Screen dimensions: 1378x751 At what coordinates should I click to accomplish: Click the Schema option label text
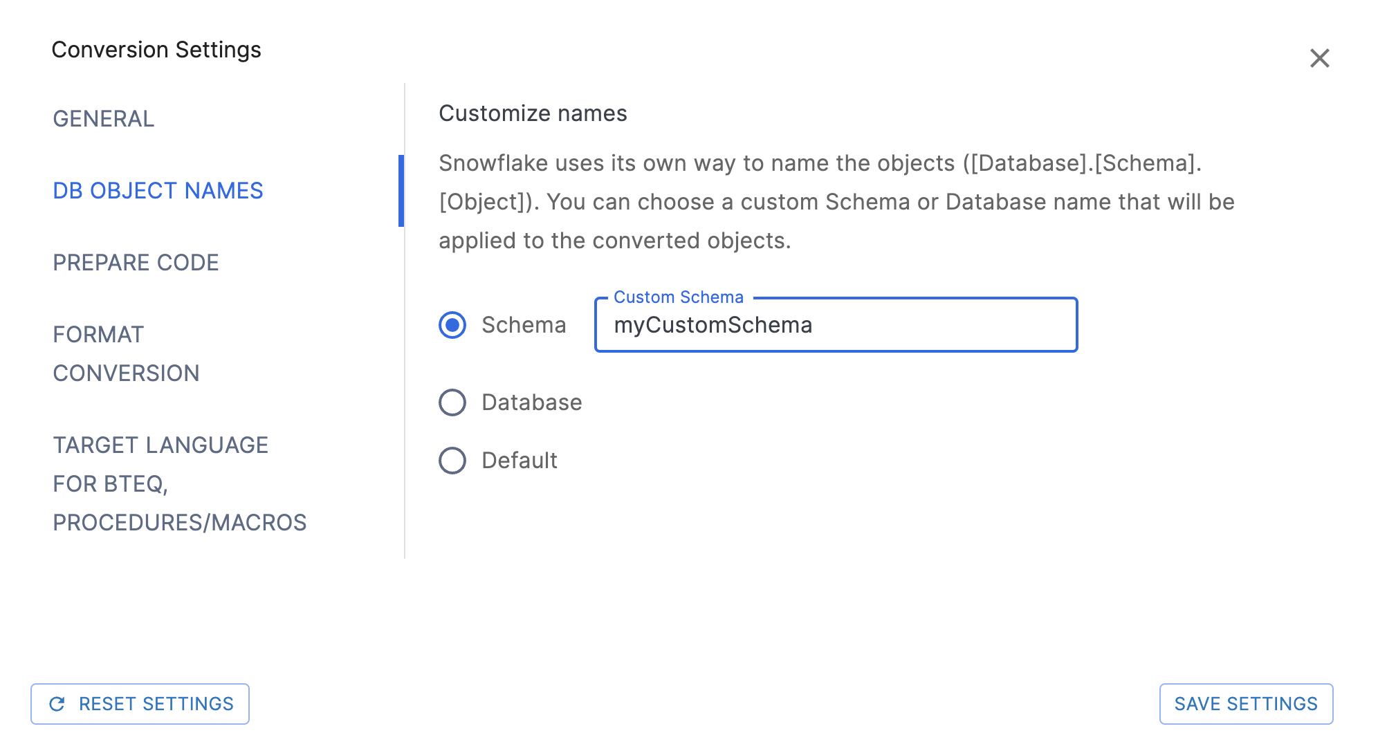click(524, 324)
